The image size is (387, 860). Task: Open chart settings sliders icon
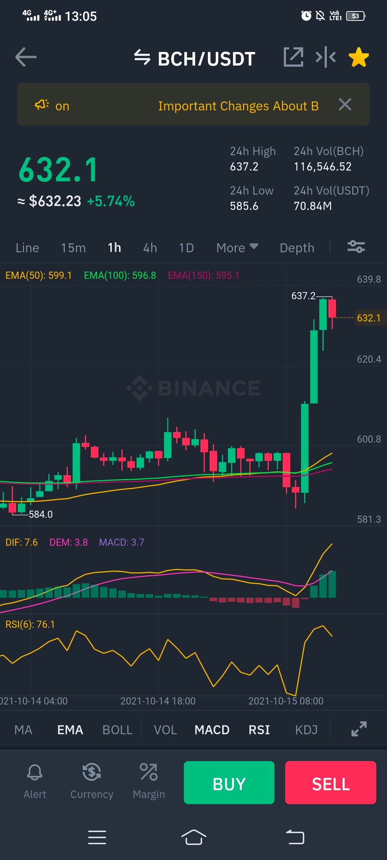click(x=356, y=247)
